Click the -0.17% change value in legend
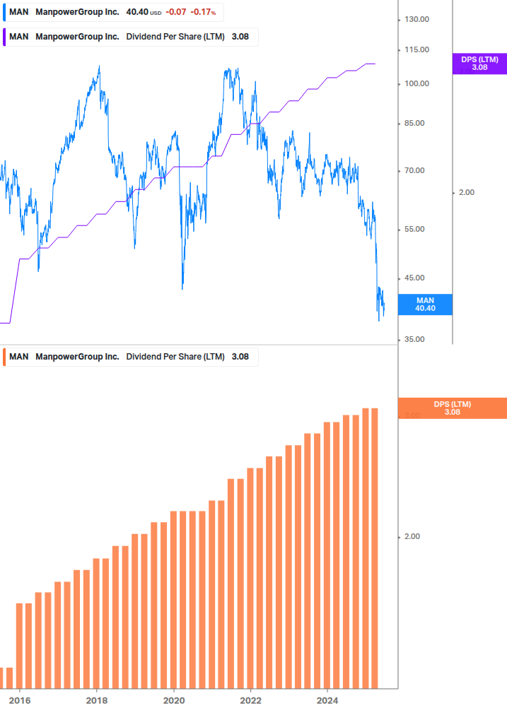Image resolution: width=507 pixels, height=710 pixels. coord(203,12)
